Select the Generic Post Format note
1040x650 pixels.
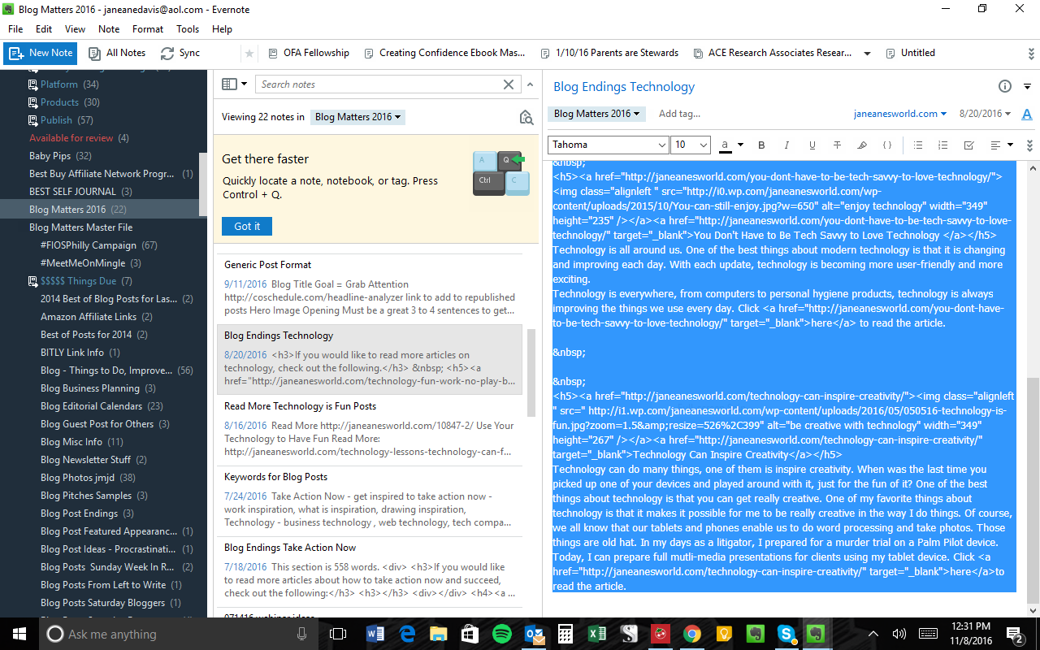pos(370,288)
